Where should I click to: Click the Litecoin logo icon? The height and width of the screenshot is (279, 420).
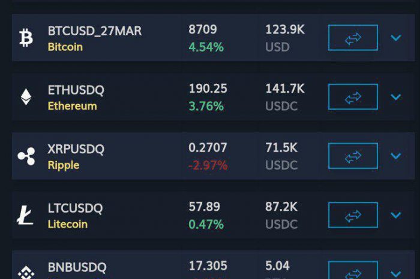click(x=25, y=215)
